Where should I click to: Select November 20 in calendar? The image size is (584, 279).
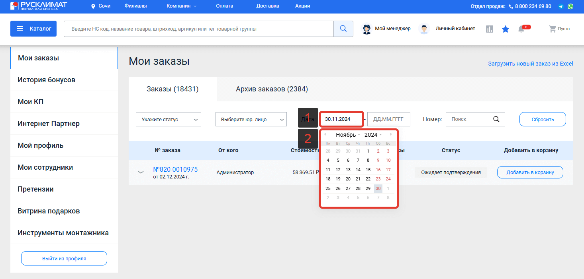pyautogui.click(x=348, y=179)
